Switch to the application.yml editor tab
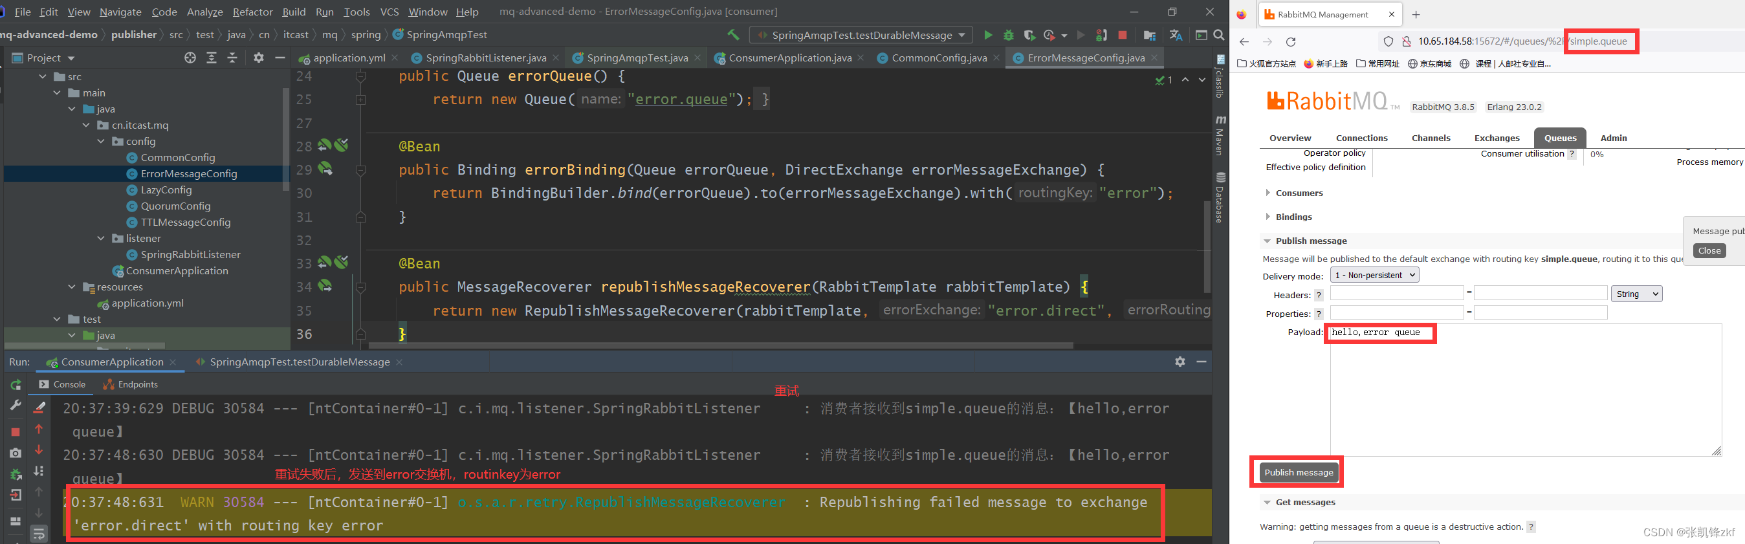This screenshot has height=544, width=1745. click(x=348, y=58)
